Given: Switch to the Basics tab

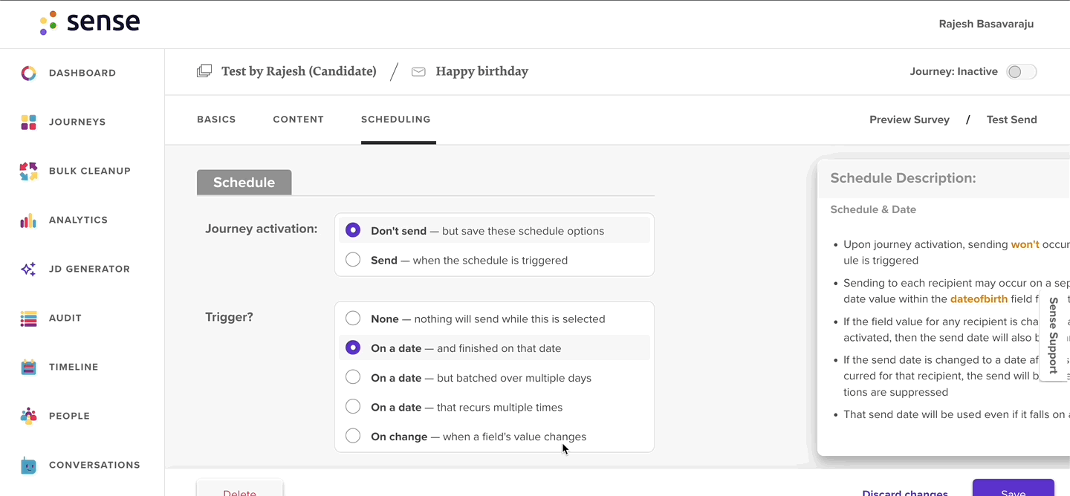Looking at the screenshot, I should tap(216, 119).
